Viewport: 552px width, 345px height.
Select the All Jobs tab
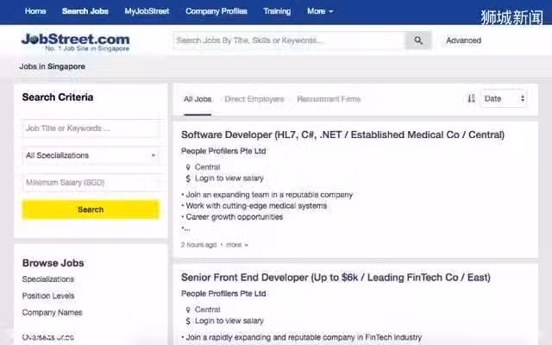click(198, 99)
